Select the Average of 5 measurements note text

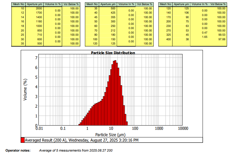76,150
